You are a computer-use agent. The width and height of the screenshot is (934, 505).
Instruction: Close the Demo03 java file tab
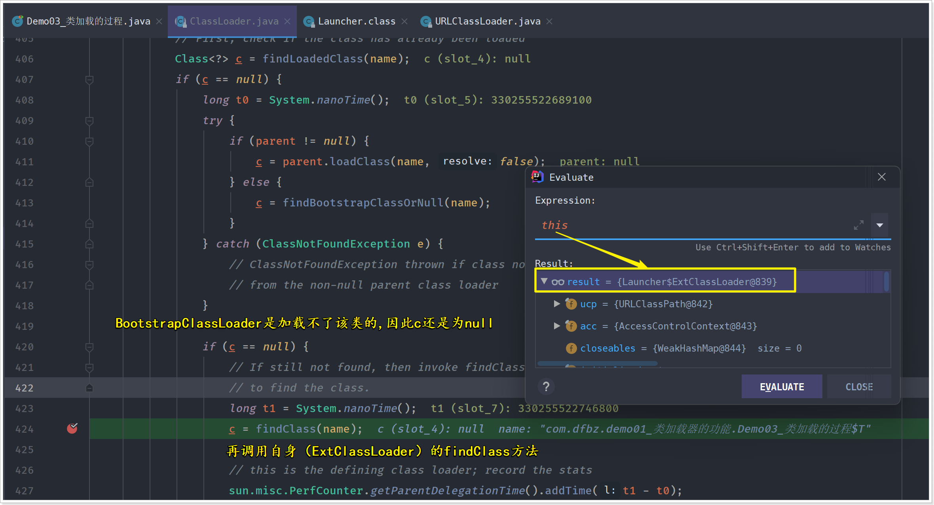[x=159, y=21]
